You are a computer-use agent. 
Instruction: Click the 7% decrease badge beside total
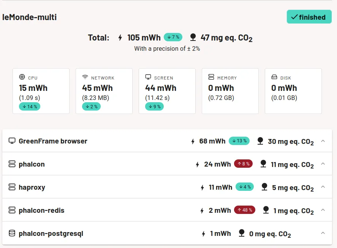click(x=173, y=37)
